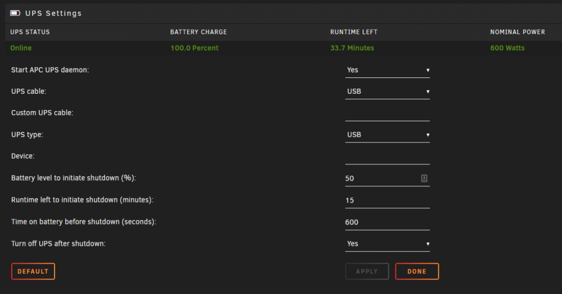The height and width of the screenshot is (294, 562).
Task: Open the UPS cable dropdown
Action: point(387,91)
